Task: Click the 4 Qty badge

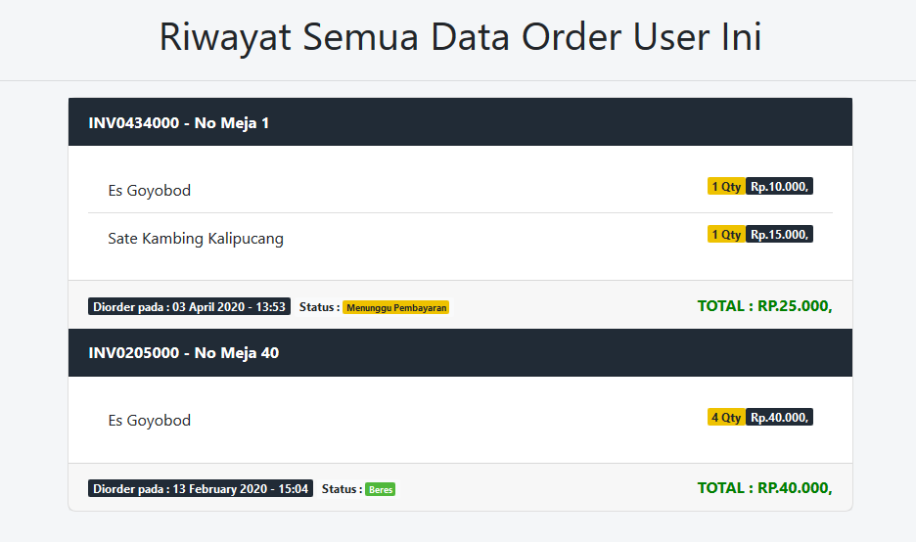Action: (x=726, y=417)
